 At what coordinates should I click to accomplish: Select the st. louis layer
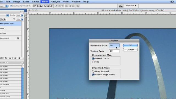point(11,33)
